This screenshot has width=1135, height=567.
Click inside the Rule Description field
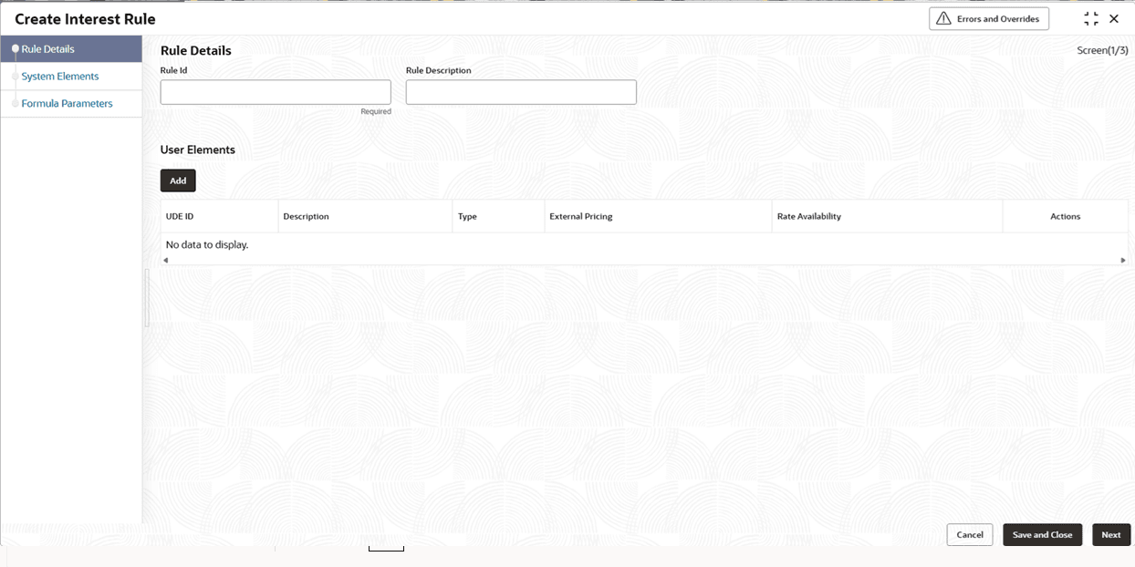point(521,92)
